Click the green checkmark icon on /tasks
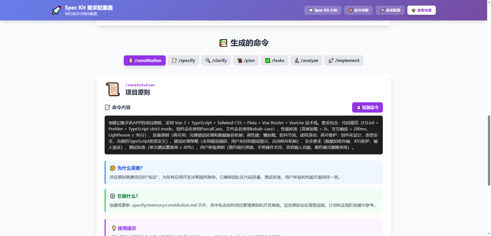The width and height of the screenshot is (491, 236). pyautogui.click(x=268, y=60)
